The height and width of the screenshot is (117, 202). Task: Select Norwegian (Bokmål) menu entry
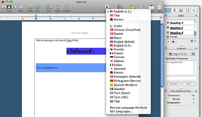point(128,77)
